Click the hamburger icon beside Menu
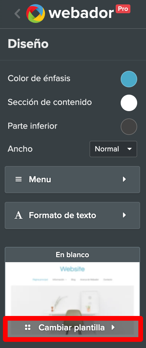The width and height of the screenshot is (146, 348). (x=19, y=179)
